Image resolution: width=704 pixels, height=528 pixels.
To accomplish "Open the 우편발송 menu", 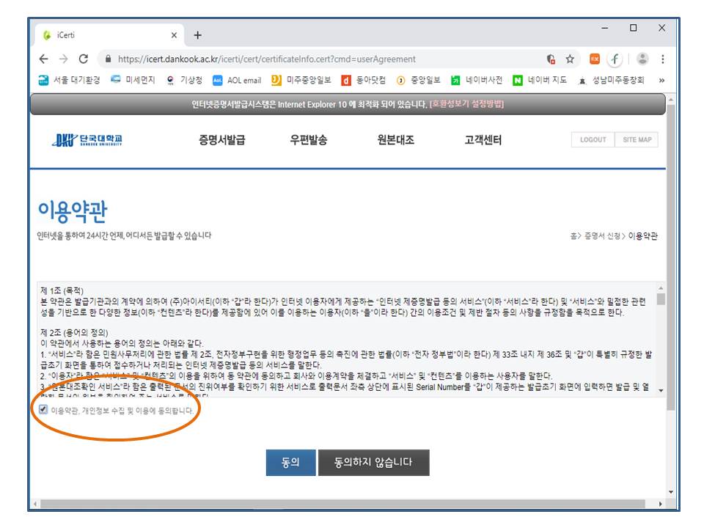I will click(x=309, y=140).
